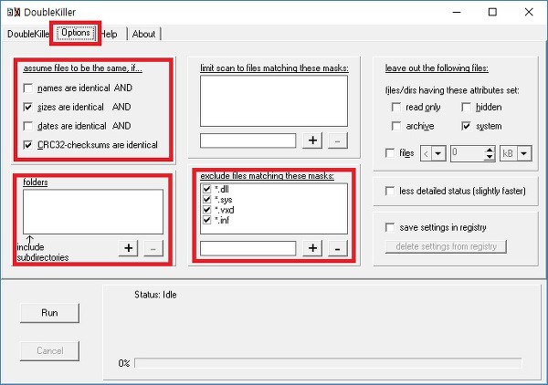The width and height of the screenshot is (548, 385).
Task: Click 'delete settings from registry' button
Action: coord(446,246)
